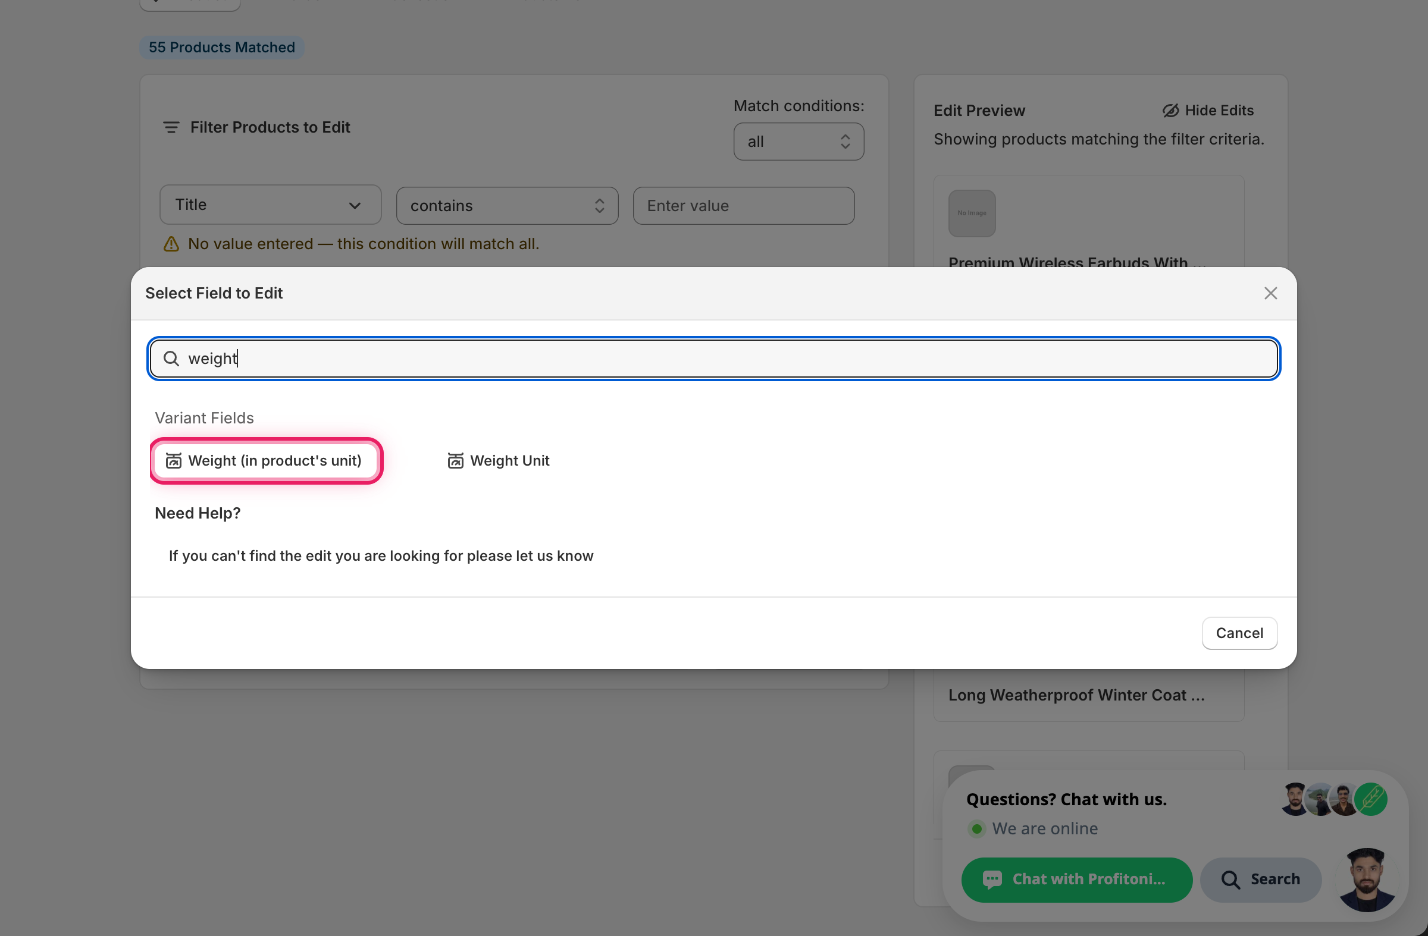The image size is (1428, 936).
Task: Open the 'contains' operator dropdown
Action: point(507,206)
